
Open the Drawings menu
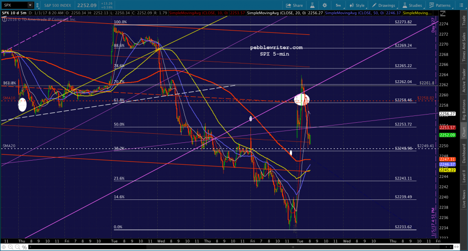click(383, 5)
